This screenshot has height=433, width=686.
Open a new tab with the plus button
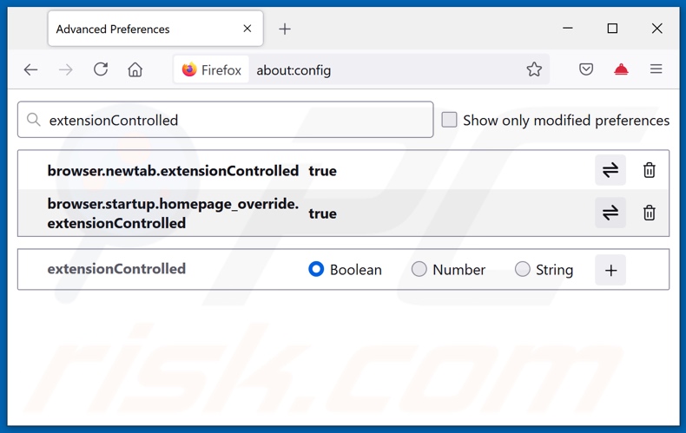[x=285, y=29]
